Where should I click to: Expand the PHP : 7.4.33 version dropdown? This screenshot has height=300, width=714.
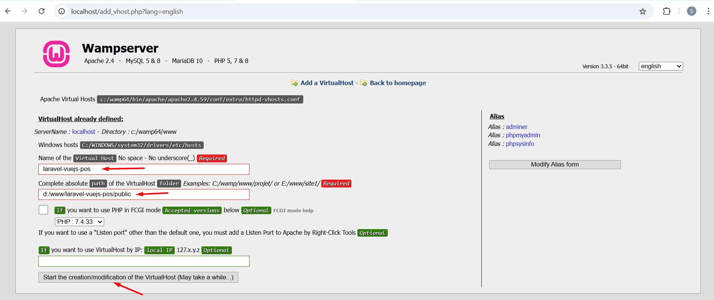79,222
